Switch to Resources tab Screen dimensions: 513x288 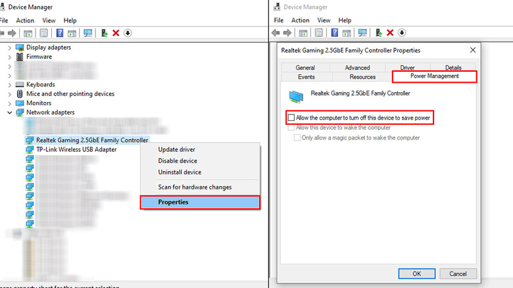pyautogui.click(x=362, y=77)
